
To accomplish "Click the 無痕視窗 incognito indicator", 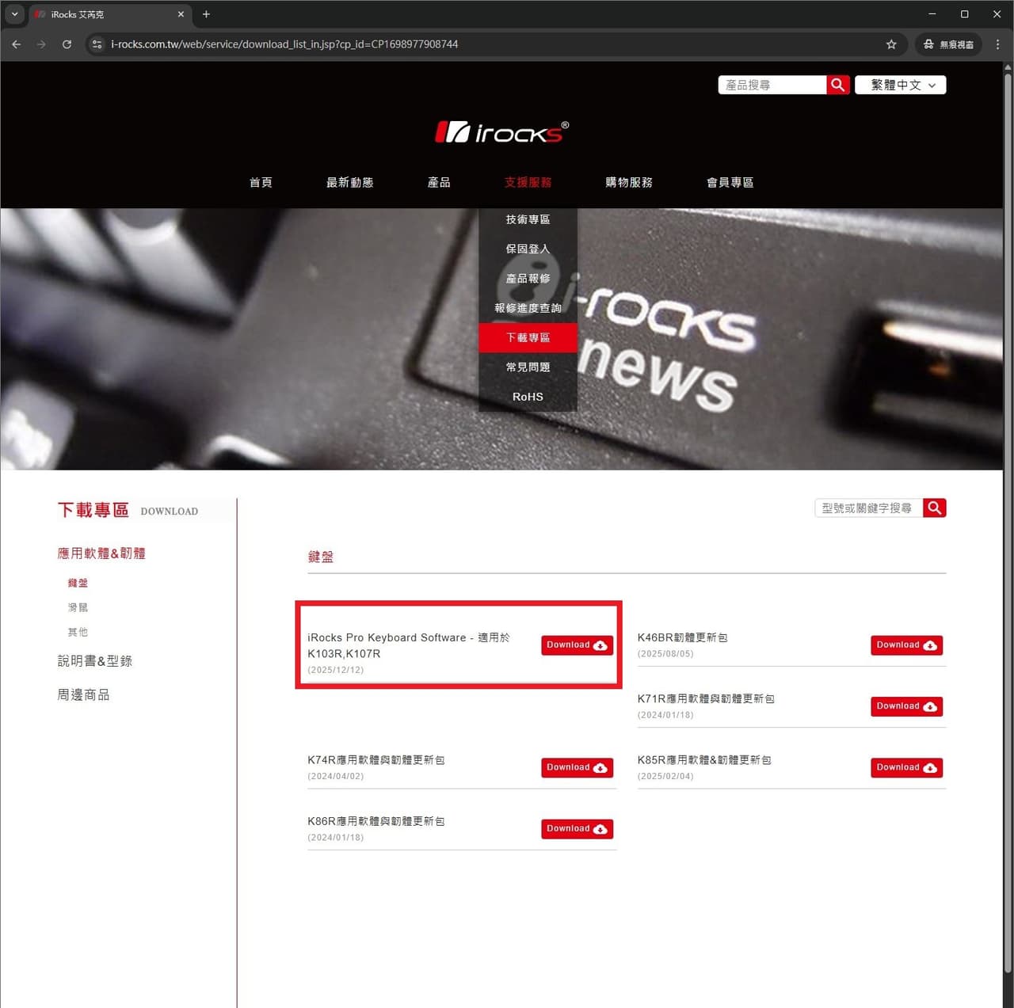I will click(948, 44).
